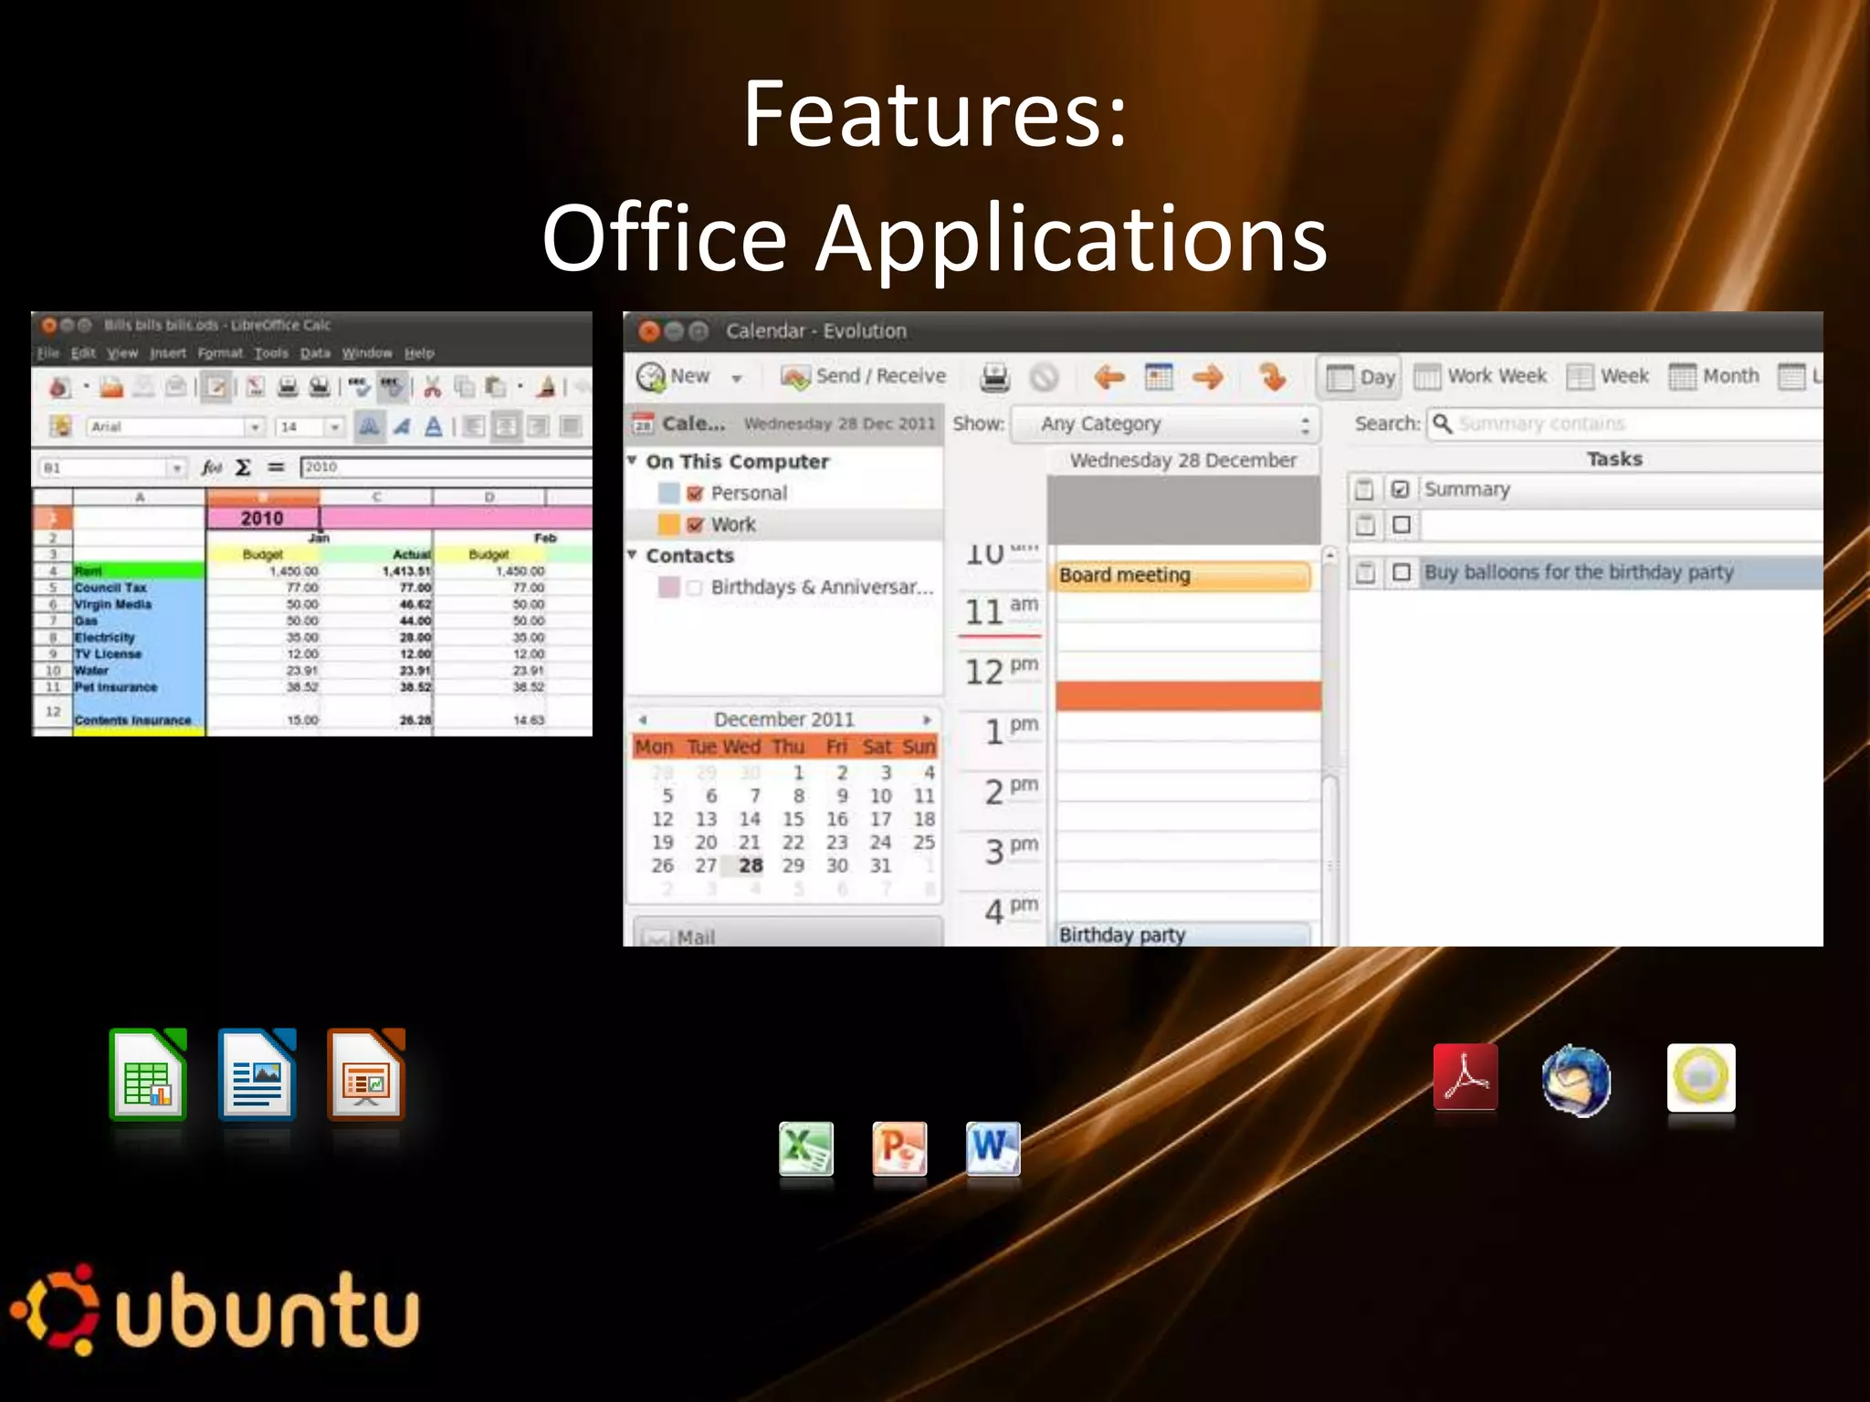Select December 15 in the mini calendar
This screenshot has height=1402, width=1870.
click(x=793, y=820)
